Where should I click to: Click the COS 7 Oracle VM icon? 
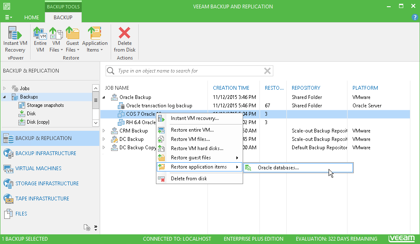121,114
